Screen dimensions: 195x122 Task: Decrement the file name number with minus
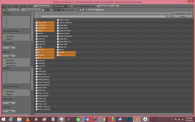[x=168, y=16]
